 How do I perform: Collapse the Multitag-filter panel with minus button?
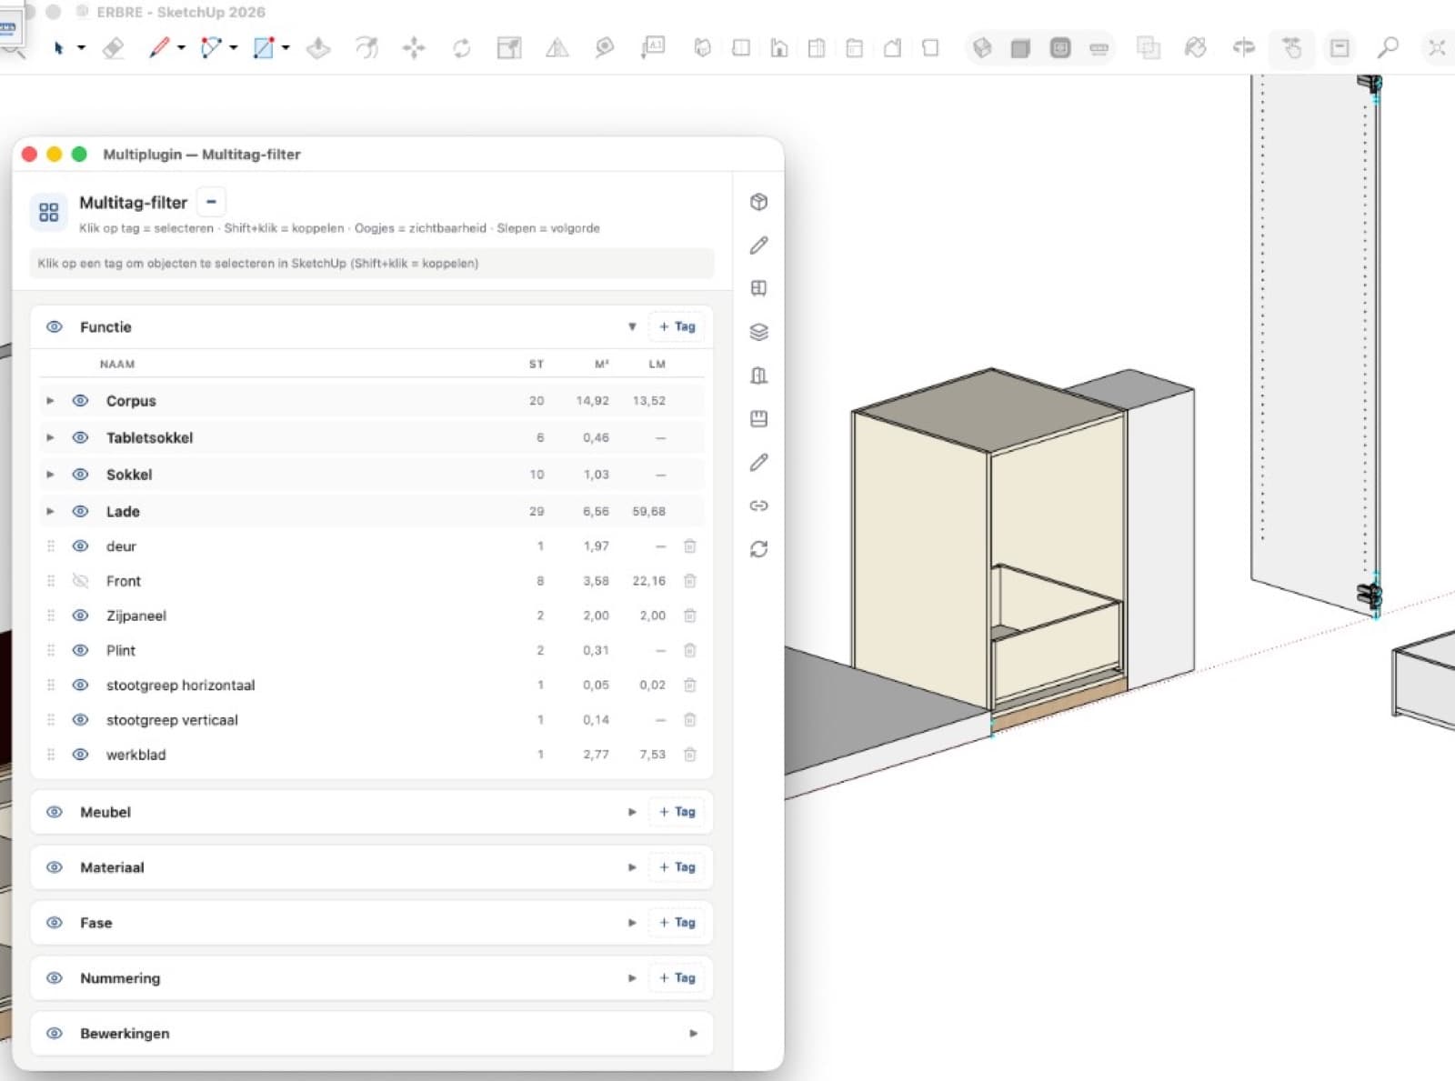pyautogui.click(x=211, y=202)
